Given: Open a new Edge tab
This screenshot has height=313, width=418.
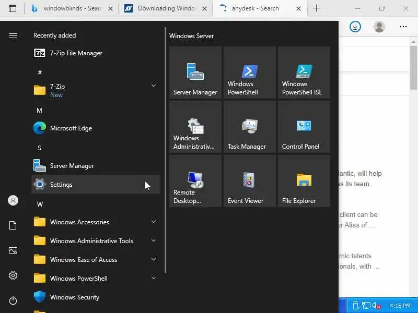Looking at the screenshot, I should pyautogui.click(x=316, y=8).
